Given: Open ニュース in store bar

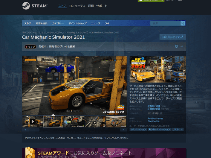Looking at the screenshot, I should coord(96,23).
